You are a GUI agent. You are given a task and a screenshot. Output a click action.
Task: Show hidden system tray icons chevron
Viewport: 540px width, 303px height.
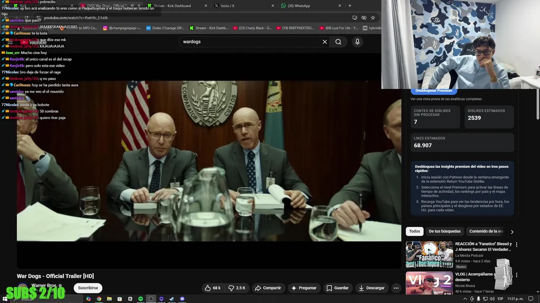(465, 299)
